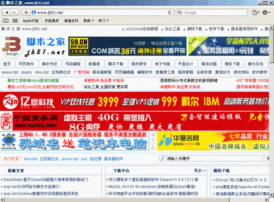Open 西部数码分布式集群主机 link
274x202 pixels.
coord(189,80)
